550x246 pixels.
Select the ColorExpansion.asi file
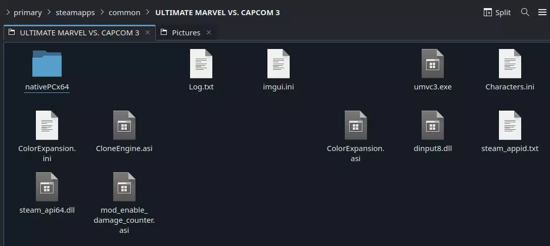click(355, 126)
